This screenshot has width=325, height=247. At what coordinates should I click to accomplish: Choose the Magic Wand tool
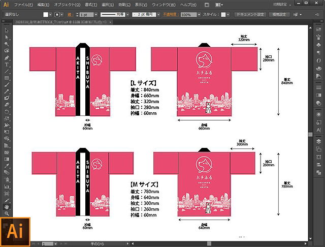coord(7,44)
